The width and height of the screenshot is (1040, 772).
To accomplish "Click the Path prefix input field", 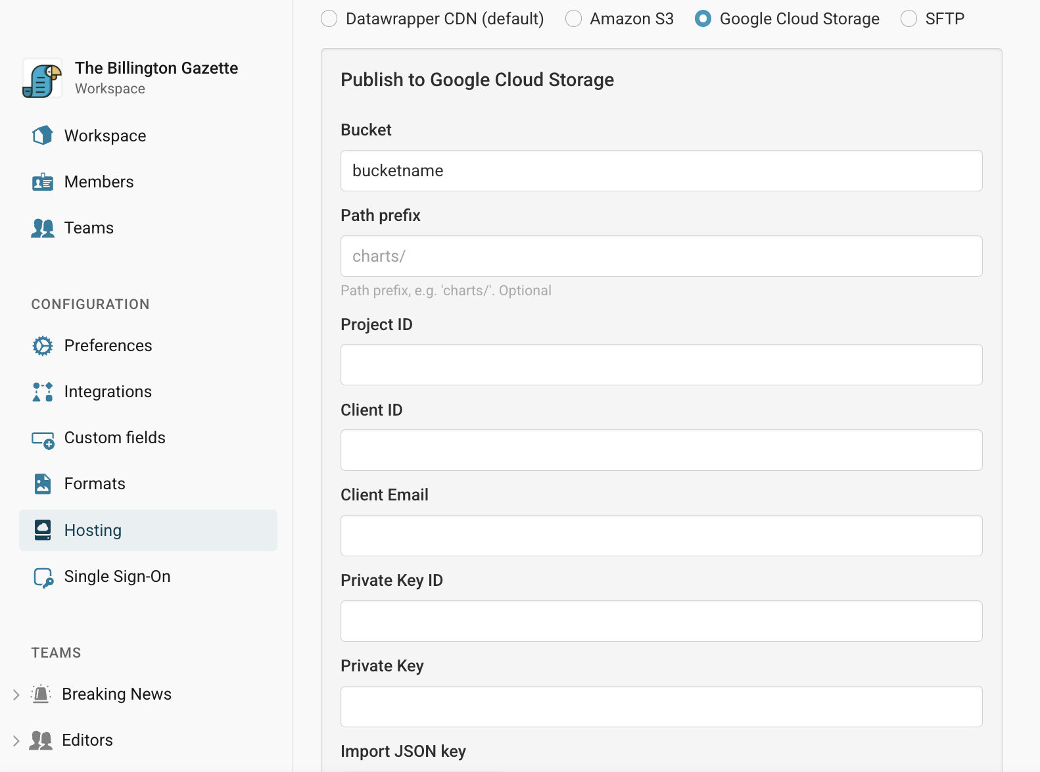I will click(661, 256).
